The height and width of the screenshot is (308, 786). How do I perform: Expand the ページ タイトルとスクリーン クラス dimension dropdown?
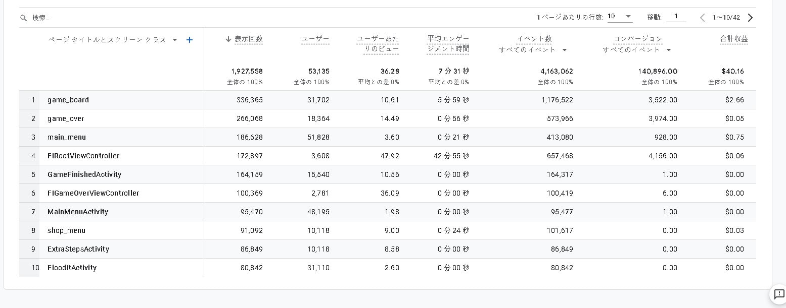pos(175,40)
